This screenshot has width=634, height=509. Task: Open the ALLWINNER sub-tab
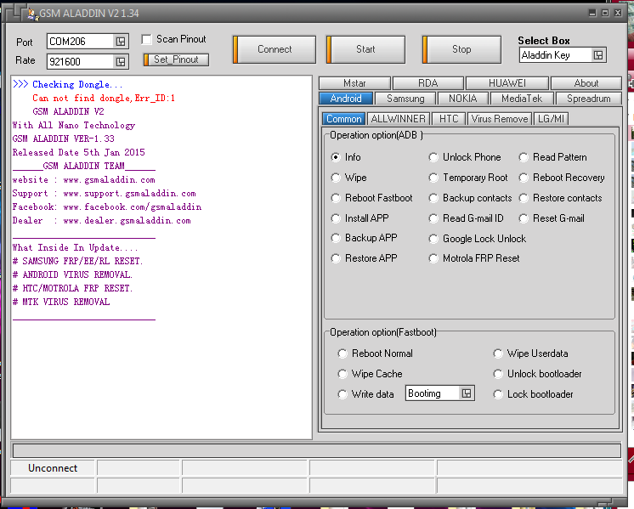(399, 119)
